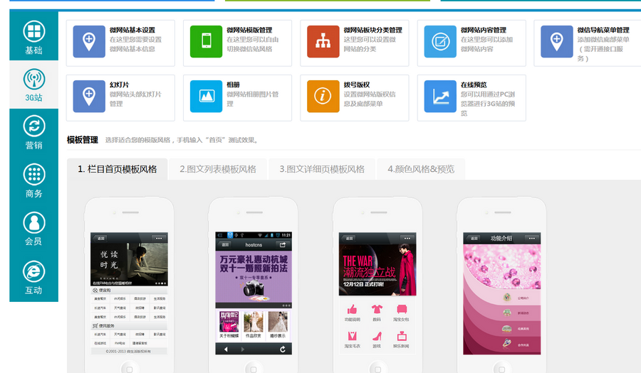The height and width of the screenshot is (373, 641).
Task: Open 微网站板块分类管理 title link
Action: coord(372,30)
